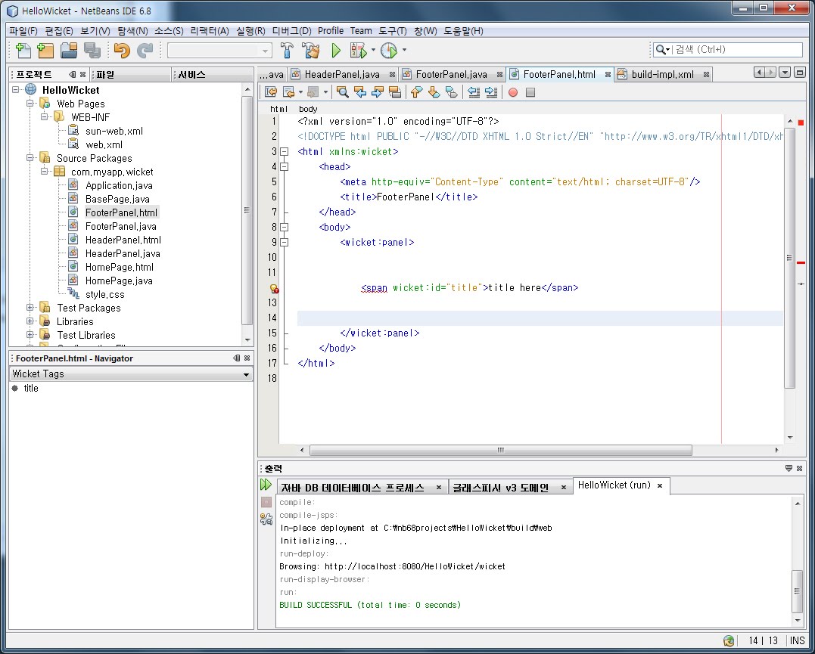Switch to the 서비스 panel tab
The width and height of the screenshot is (815, 654).
coord(192,75)
